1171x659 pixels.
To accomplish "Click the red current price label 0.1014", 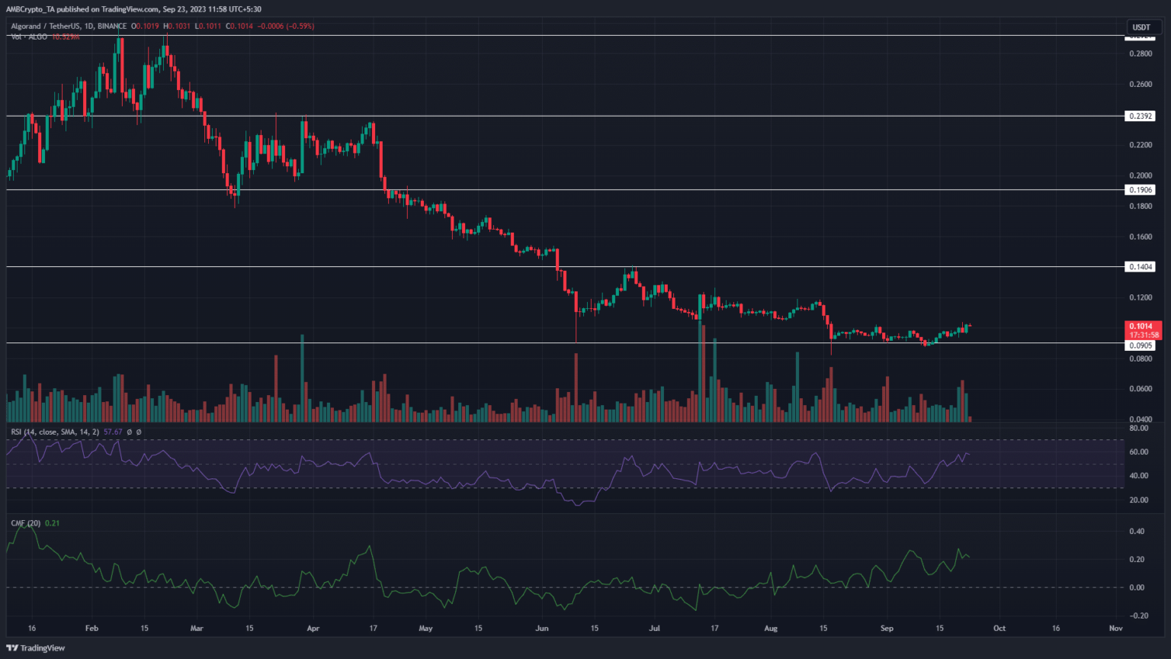I will 1141,326.
